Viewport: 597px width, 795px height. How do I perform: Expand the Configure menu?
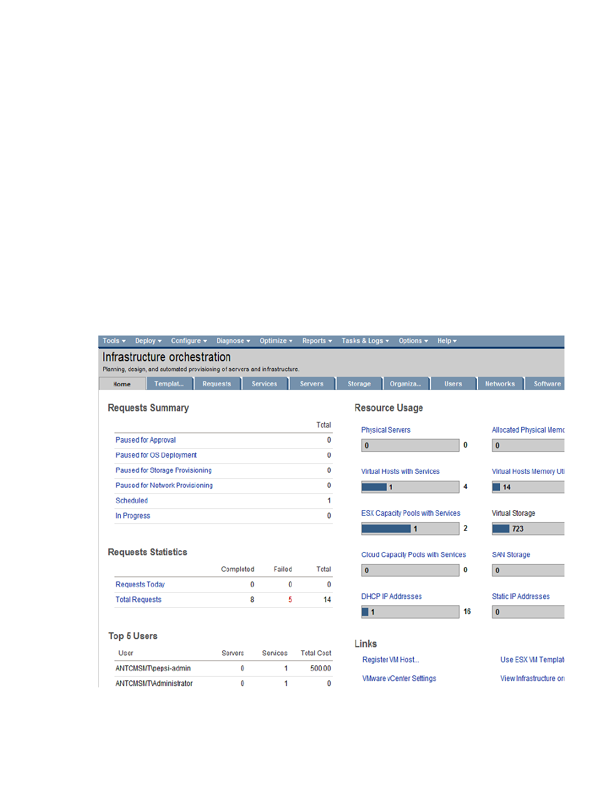pos(189,341)
